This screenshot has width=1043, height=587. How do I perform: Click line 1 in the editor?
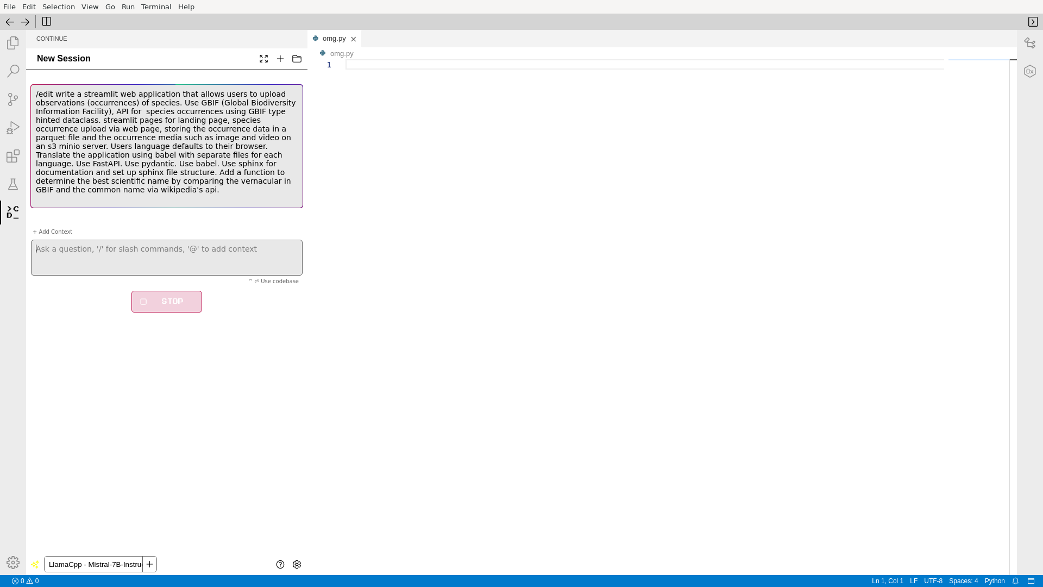[645, 65]
